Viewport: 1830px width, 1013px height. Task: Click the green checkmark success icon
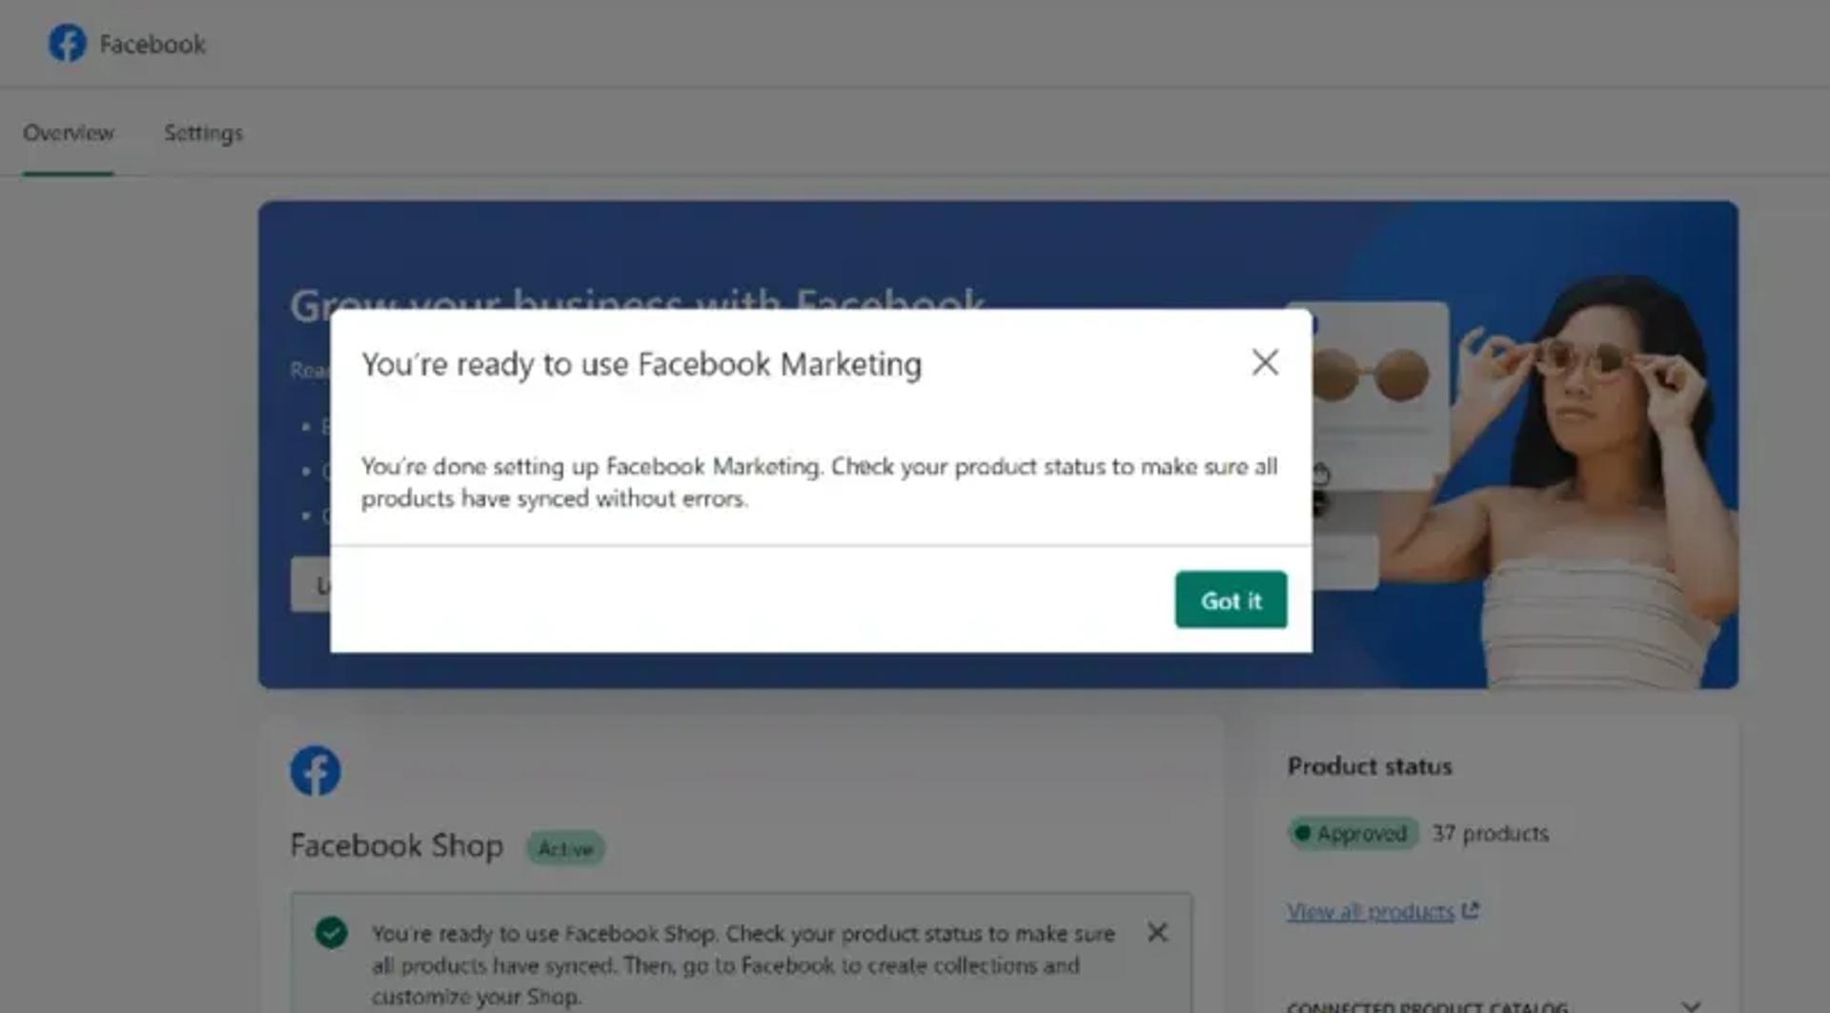coord(332,932)
